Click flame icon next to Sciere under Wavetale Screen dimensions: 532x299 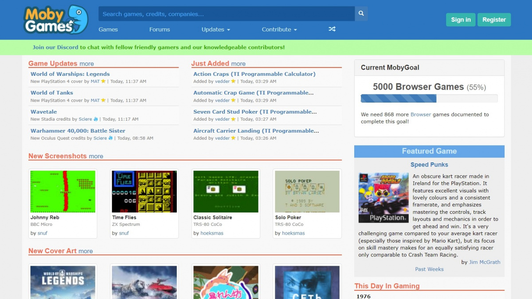tap(96, 119)
